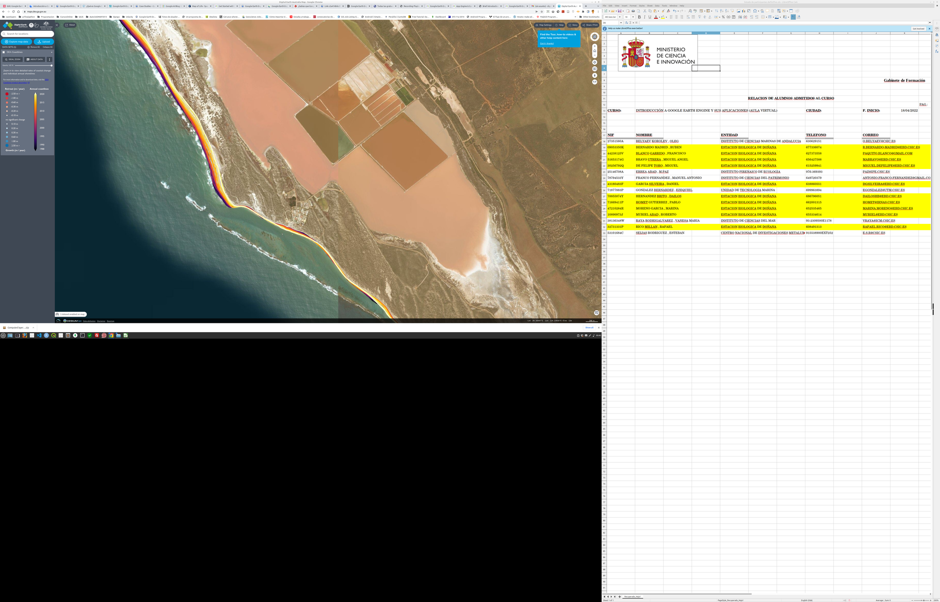Toggle Italic formatting in Calc
The height and width of the screenshot is (602, 940).
(644, 17)
